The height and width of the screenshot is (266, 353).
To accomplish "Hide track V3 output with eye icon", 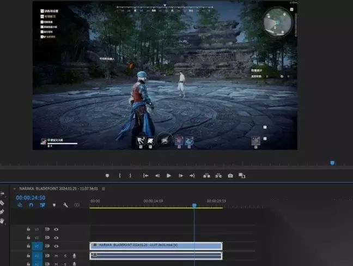I will (56, 229).
